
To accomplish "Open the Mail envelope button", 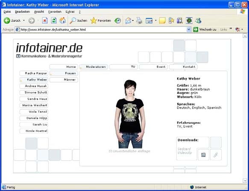I will click(128, 20).
